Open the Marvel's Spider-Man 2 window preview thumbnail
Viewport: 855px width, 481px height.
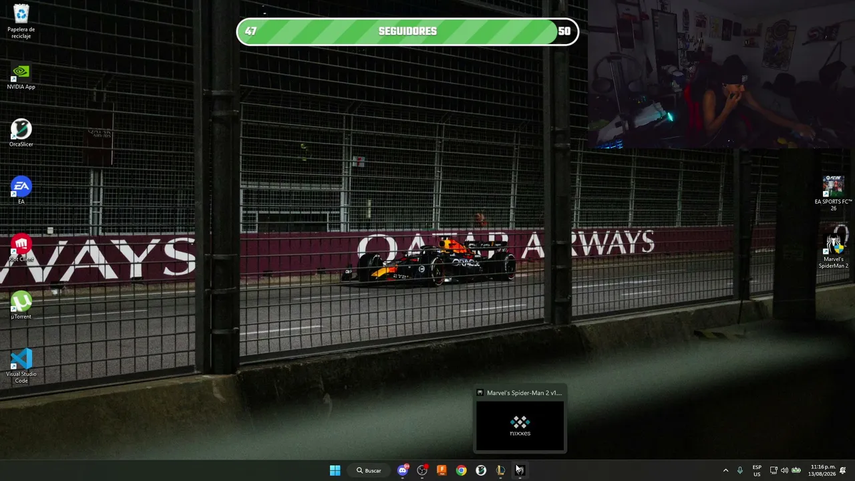pyautogui.click(x=520, y=426)
